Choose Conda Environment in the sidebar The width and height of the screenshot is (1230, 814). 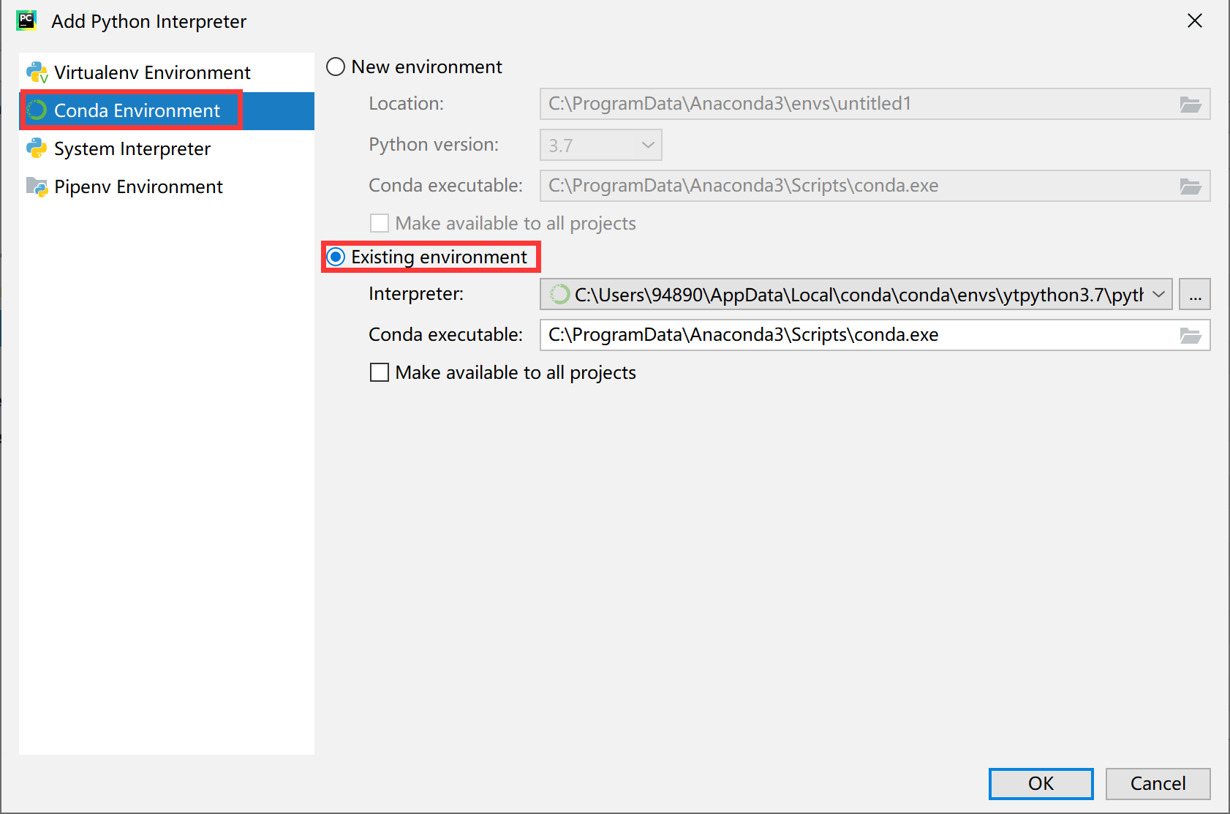(167, 110)
